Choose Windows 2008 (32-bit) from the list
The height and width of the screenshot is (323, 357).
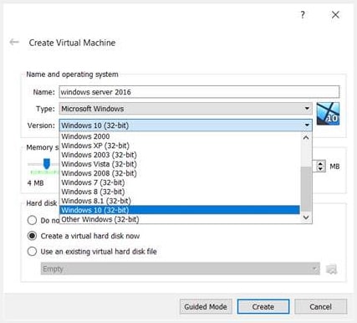pyautogui.click(x=99, y=173)
